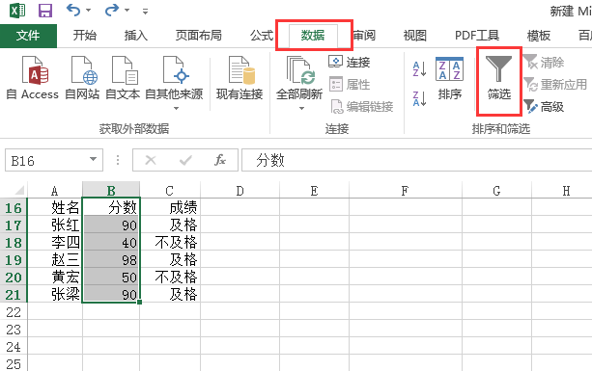This screenshot has width=592, height=371.
Task: Switch to the 审阅 tab
Action: [x=364, y=36]
